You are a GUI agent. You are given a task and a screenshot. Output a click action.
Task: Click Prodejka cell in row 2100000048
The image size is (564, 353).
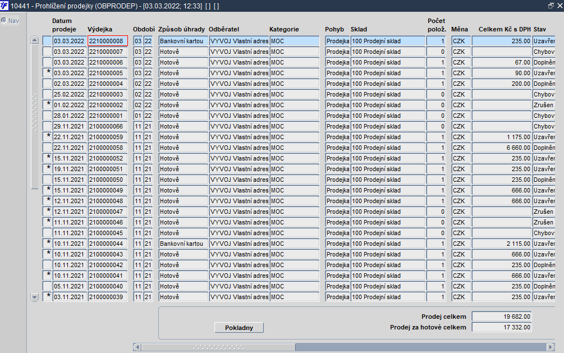[x=337, y=201]
